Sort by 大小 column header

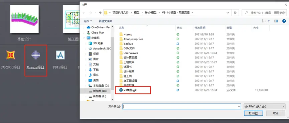pos(256,28)
